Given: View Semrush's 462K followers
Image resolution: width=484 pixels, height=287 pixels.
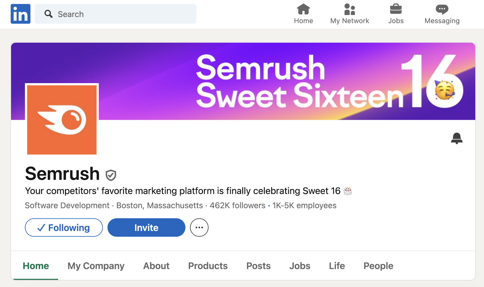Looking at the screenshot, I should click(237, 205).
